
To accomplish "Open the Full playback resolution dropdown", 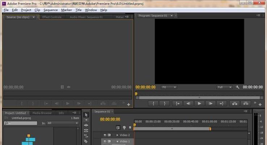I will tap(224, 87).
